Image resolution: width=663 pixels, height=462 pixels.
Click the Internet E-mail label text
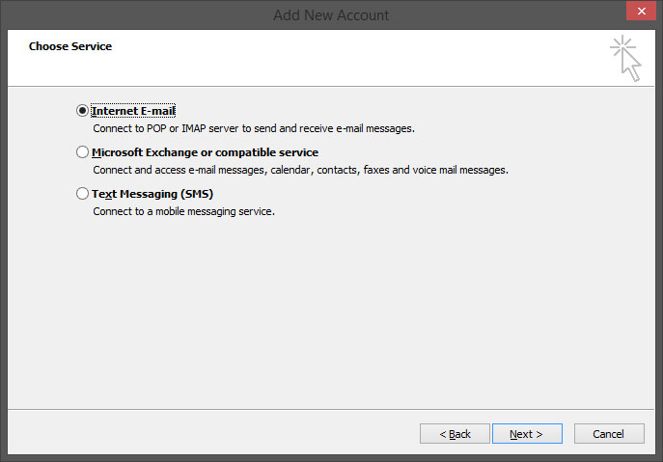tap(133, 111)
